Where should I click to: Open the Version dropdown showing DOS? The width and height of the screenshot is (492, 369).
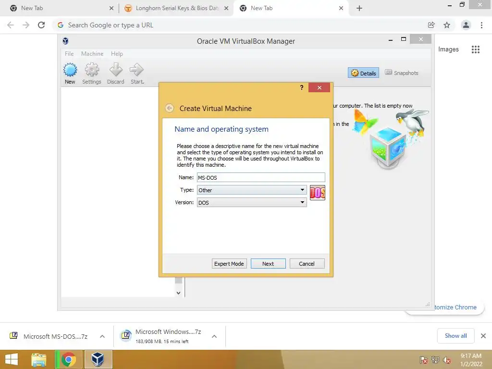point(252,202)
